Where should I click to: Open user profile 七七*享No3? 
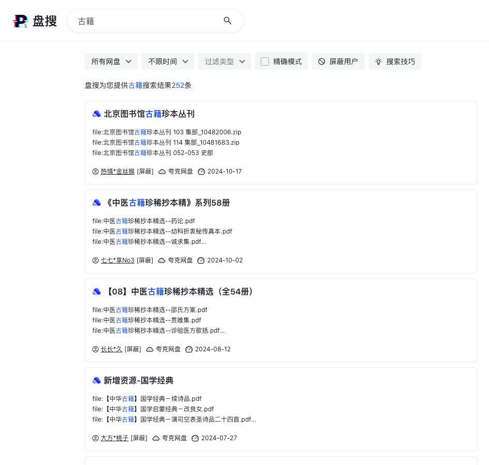pos(118,260)
